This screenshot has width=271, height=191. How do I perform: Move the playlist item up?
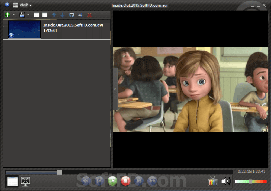pos(54,15)
